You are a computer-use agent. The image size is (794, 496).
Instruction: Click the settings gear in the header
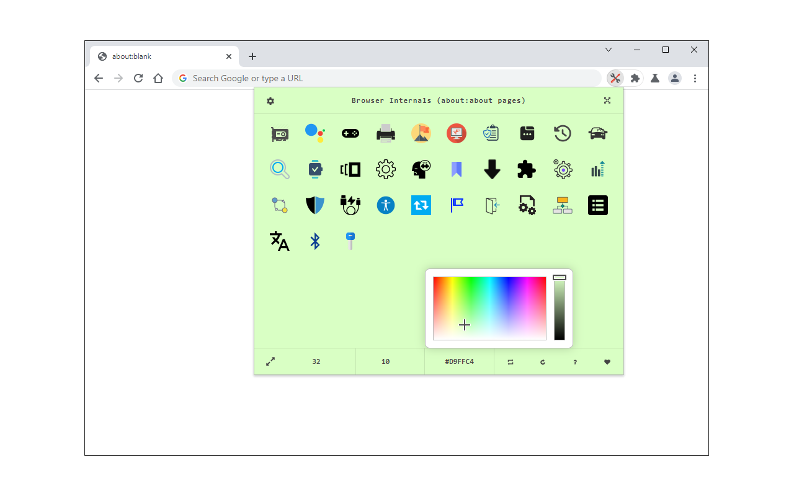tap(270, 100)
